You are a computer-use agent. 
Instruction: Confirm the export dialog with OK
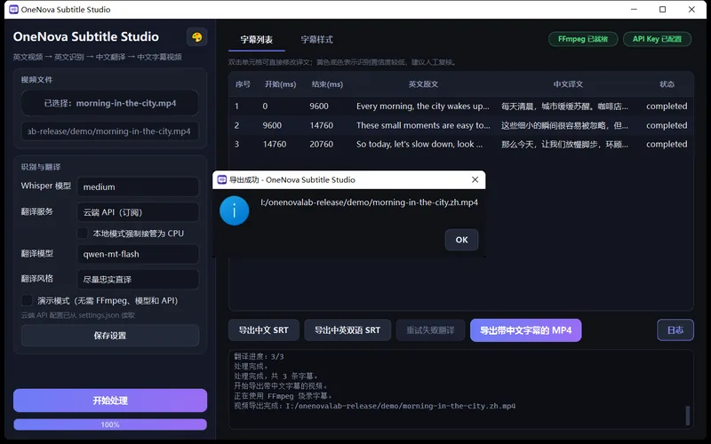point(461,240)
